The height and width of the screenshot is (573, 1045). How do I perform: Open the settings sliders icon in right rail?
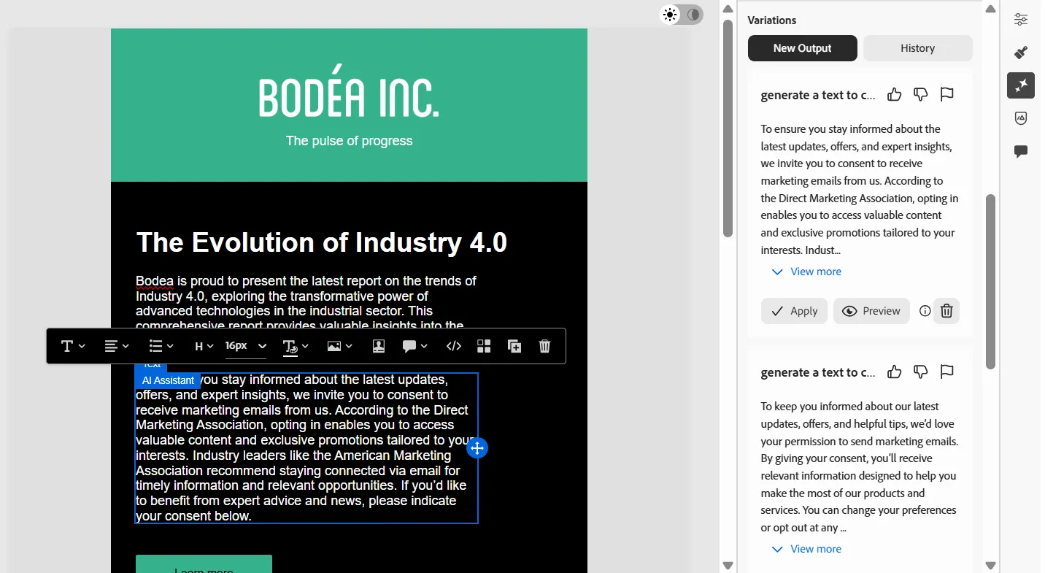1021,20
